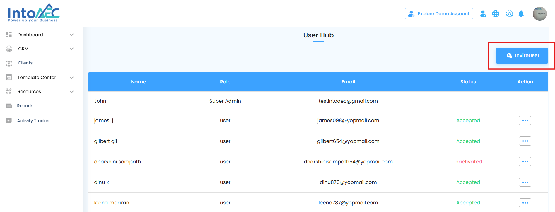Expand the Dashboard menu chevron
The image size is (555, 212).
pos(71,35)
